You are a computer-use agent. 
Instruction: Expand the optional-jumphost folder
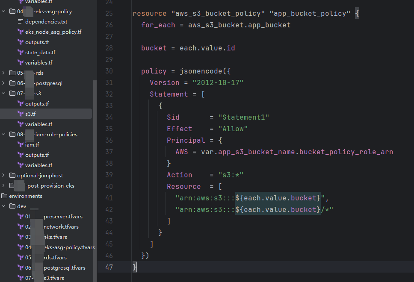coord(3,176)
